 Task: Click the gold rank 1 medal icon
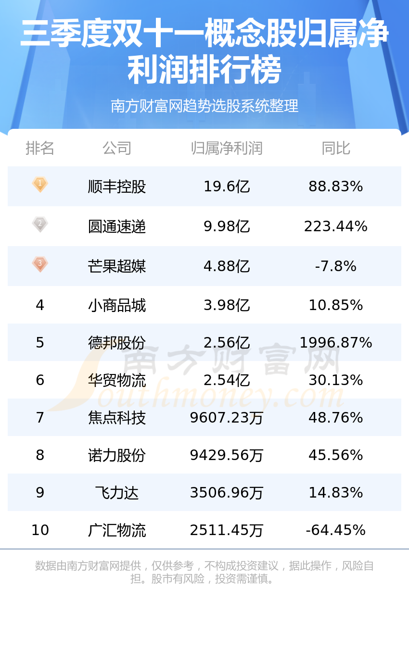coord(40,185)
